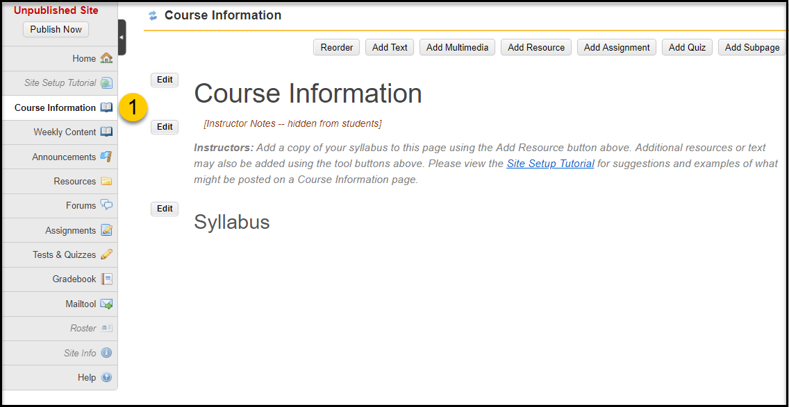This screenshot has width=789, height=407.
Task: Click the Add Resource button
Action: [536, 47]
